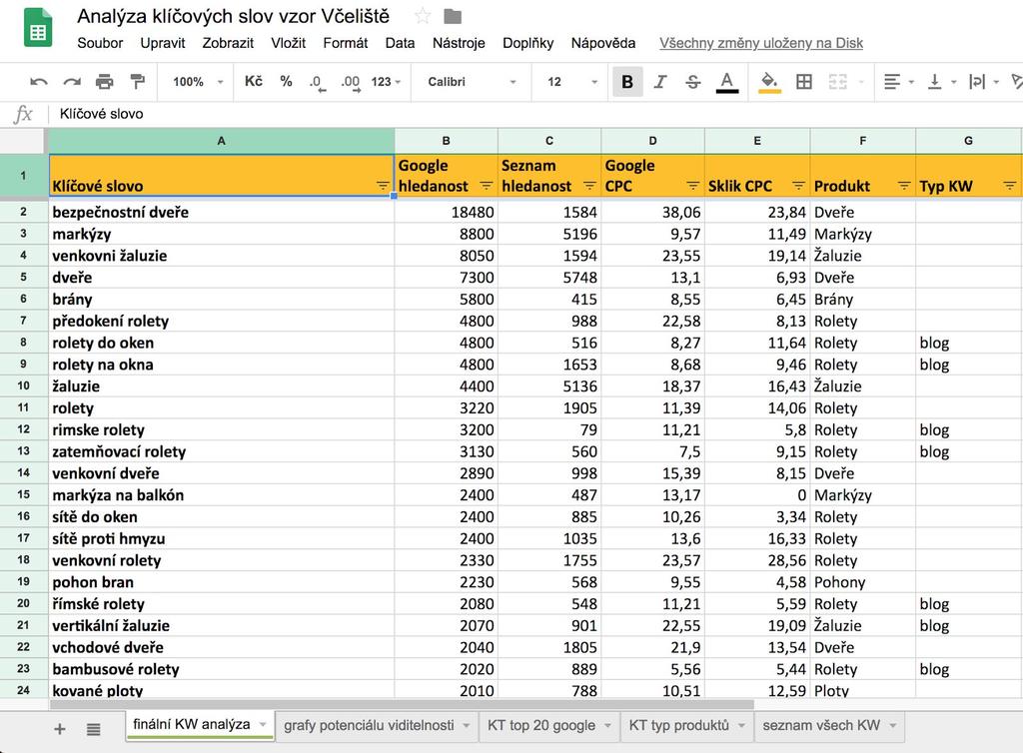This screenshot has width=1023, height=753.
Task: Toggle italic formatting
Action: pyautogui.click(x=660, y=82)
